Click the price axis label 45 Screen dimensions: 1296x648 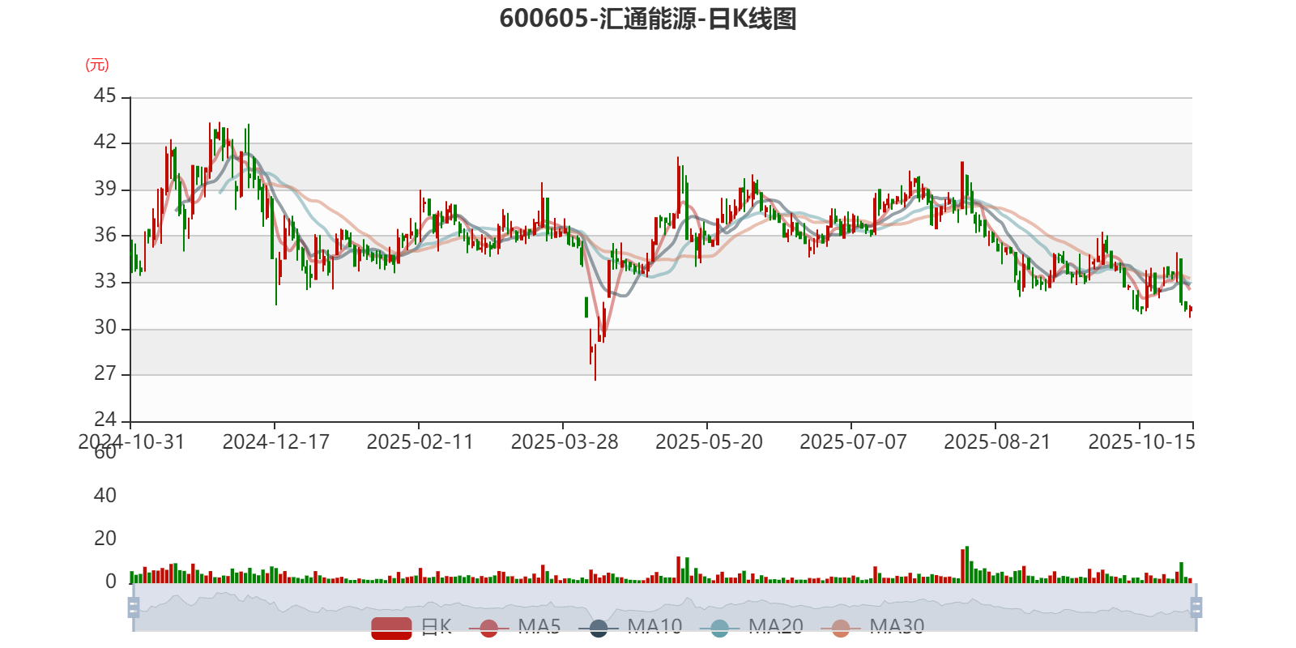tap(105, 96)
